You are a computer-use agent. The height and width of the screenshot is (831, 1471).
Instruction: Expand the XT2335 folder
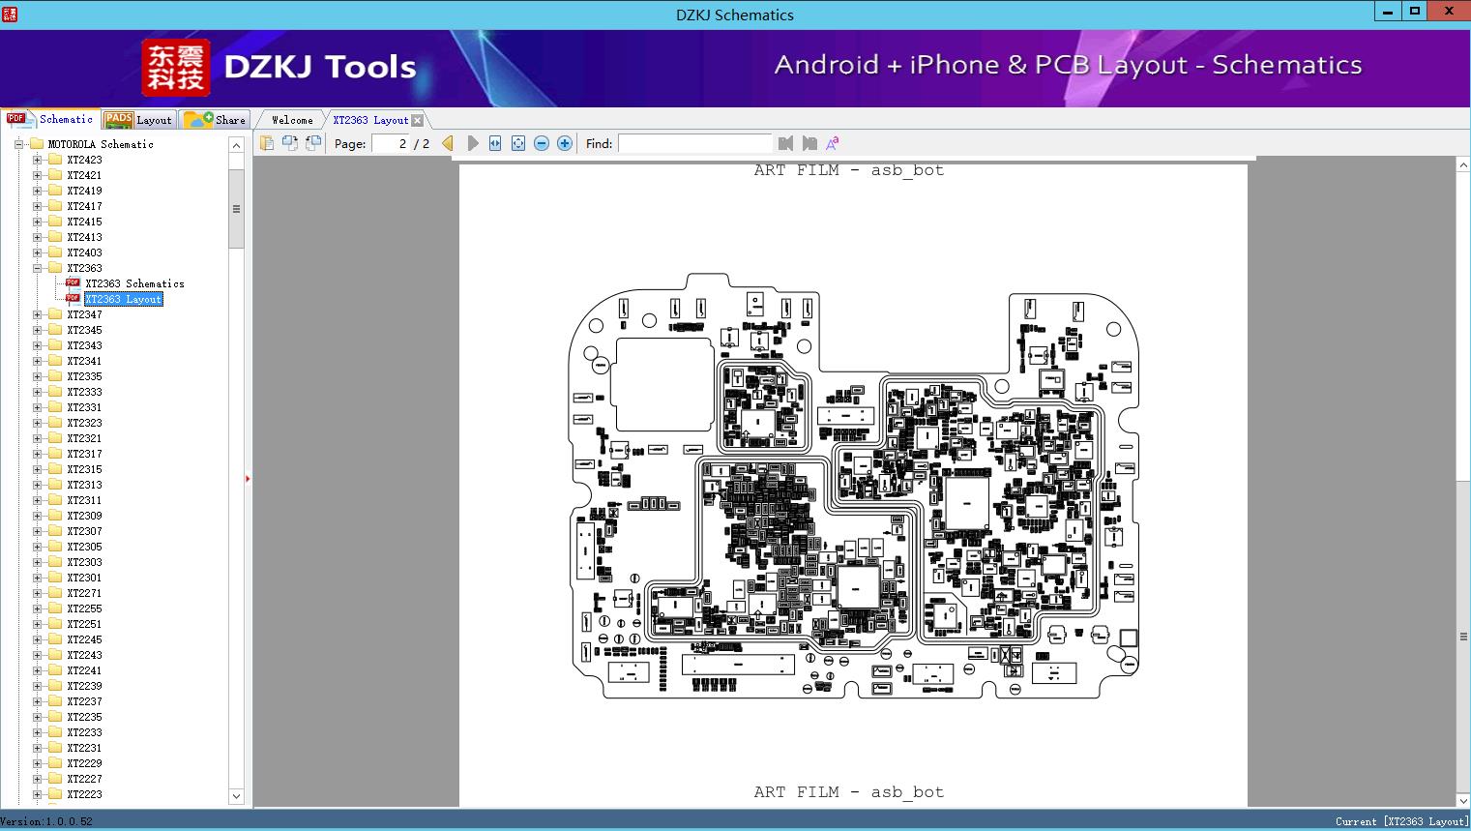pyautogui.click(x=37, y=376)
